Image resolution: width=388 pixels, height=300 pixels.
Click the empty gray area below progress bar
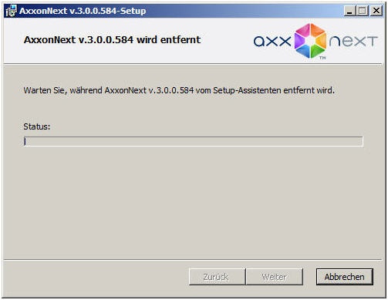(x=193, y=203)
